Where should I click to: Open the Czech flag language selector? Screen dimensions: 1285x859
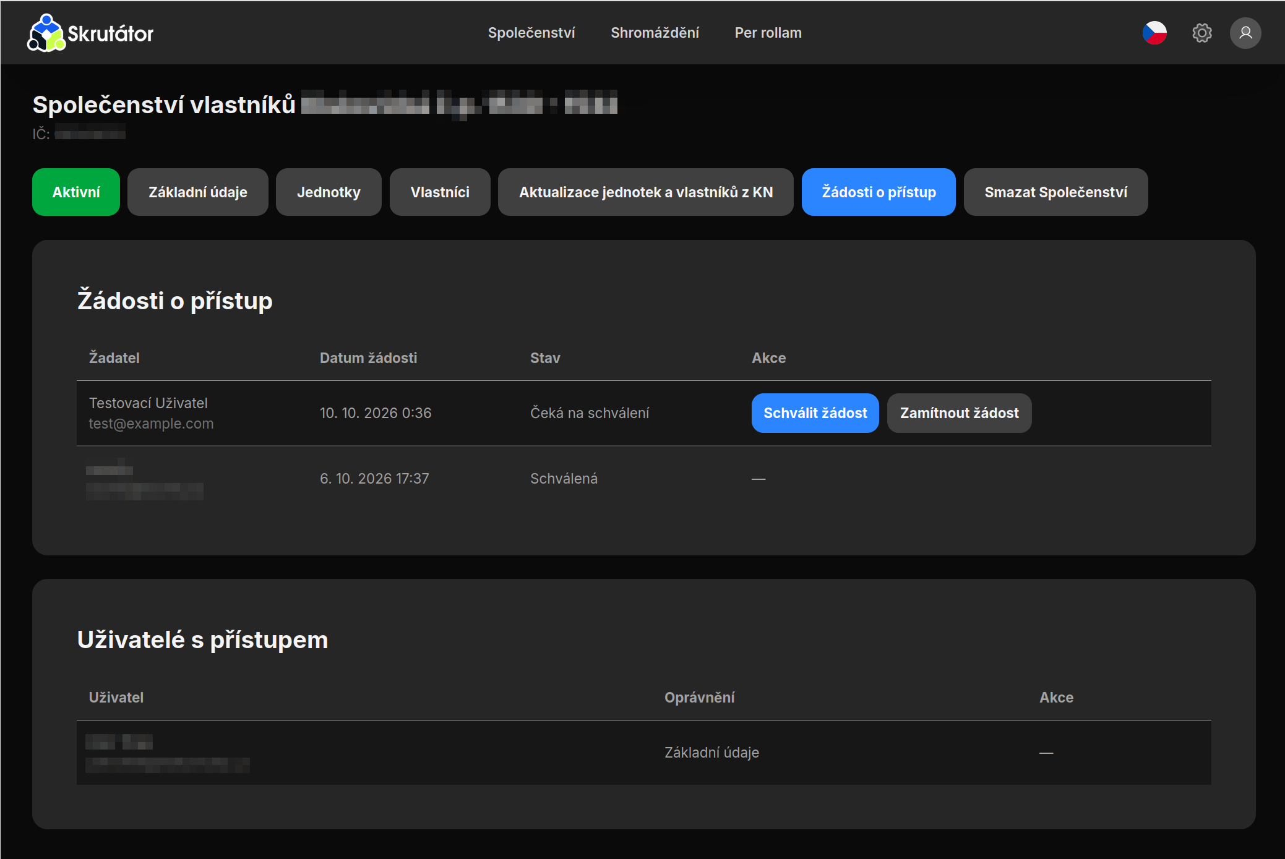pos(1154,33)
